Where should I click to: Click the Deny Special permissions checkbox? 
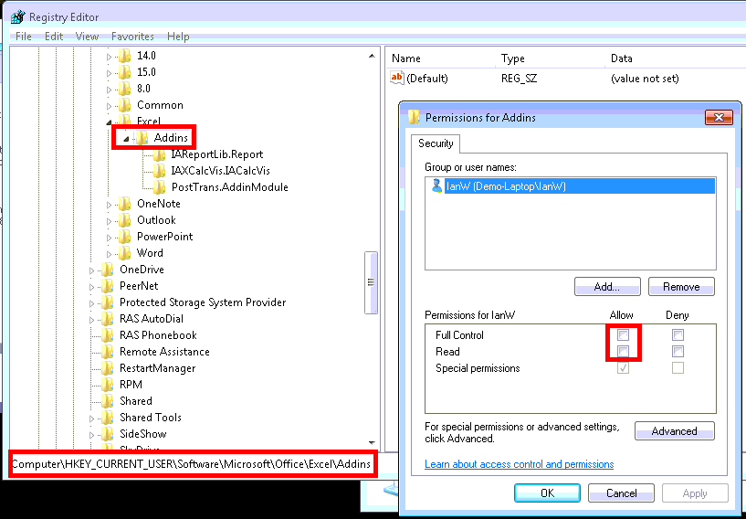(x=678, y=368)
